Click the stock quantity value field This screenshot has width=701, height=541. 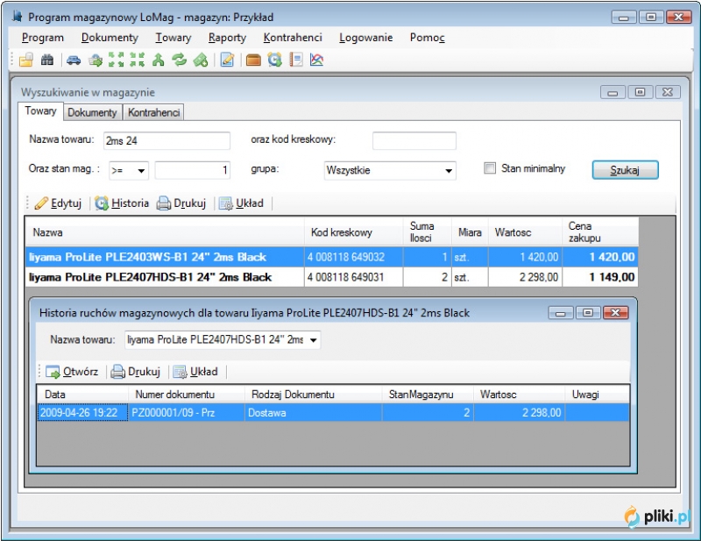coord(193,170)
